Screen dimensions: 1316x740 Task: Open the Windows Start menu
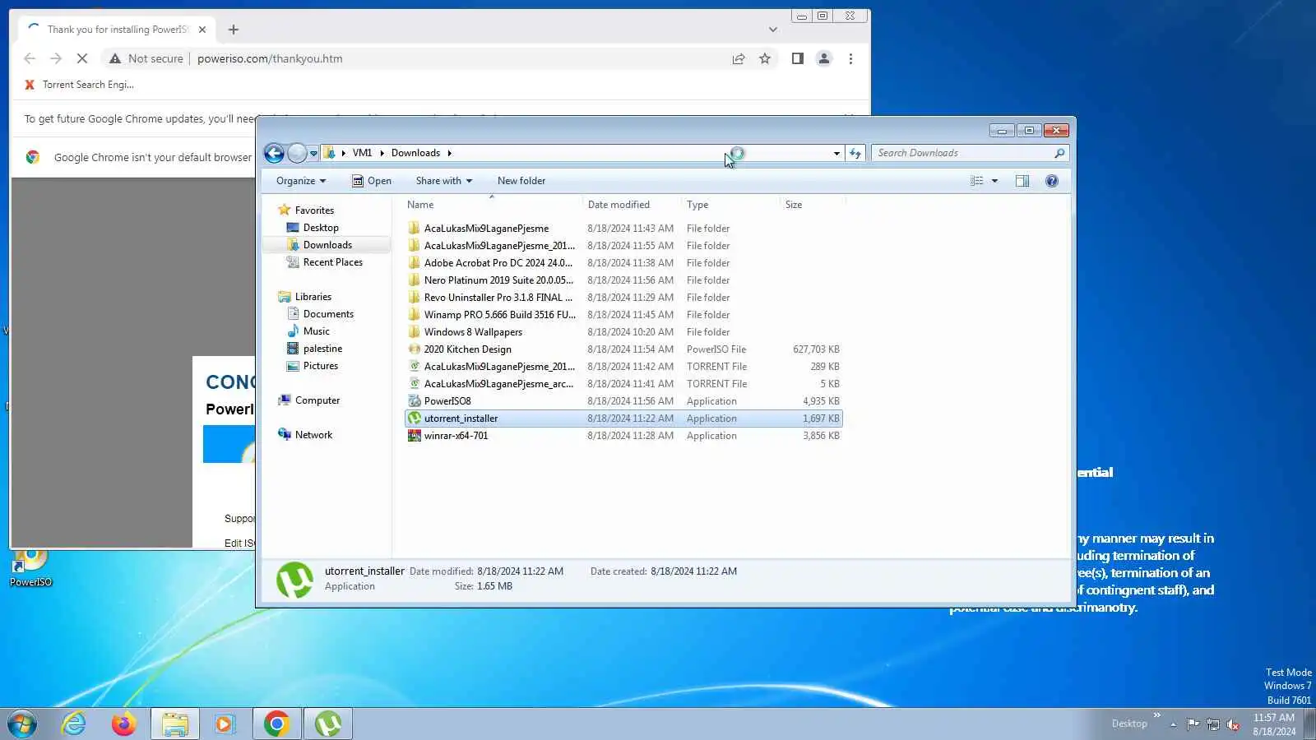click(22, 724)
